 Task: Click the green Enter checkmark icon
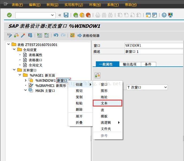click(9, 15)
